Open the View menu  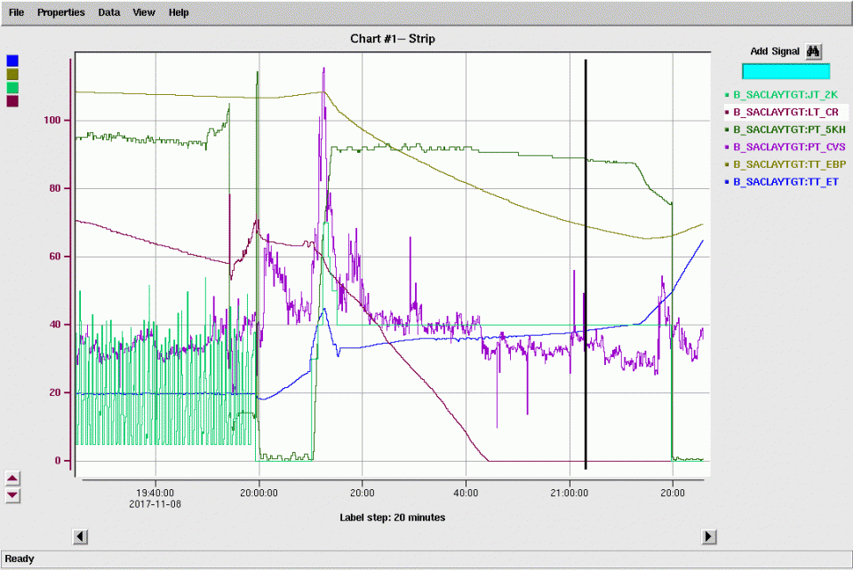point(144,12)
